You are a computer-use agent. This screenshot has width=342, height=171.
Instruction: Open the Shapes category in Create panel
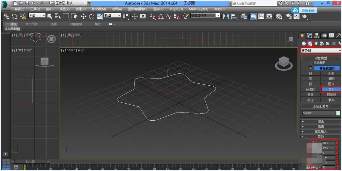point(310,43)
